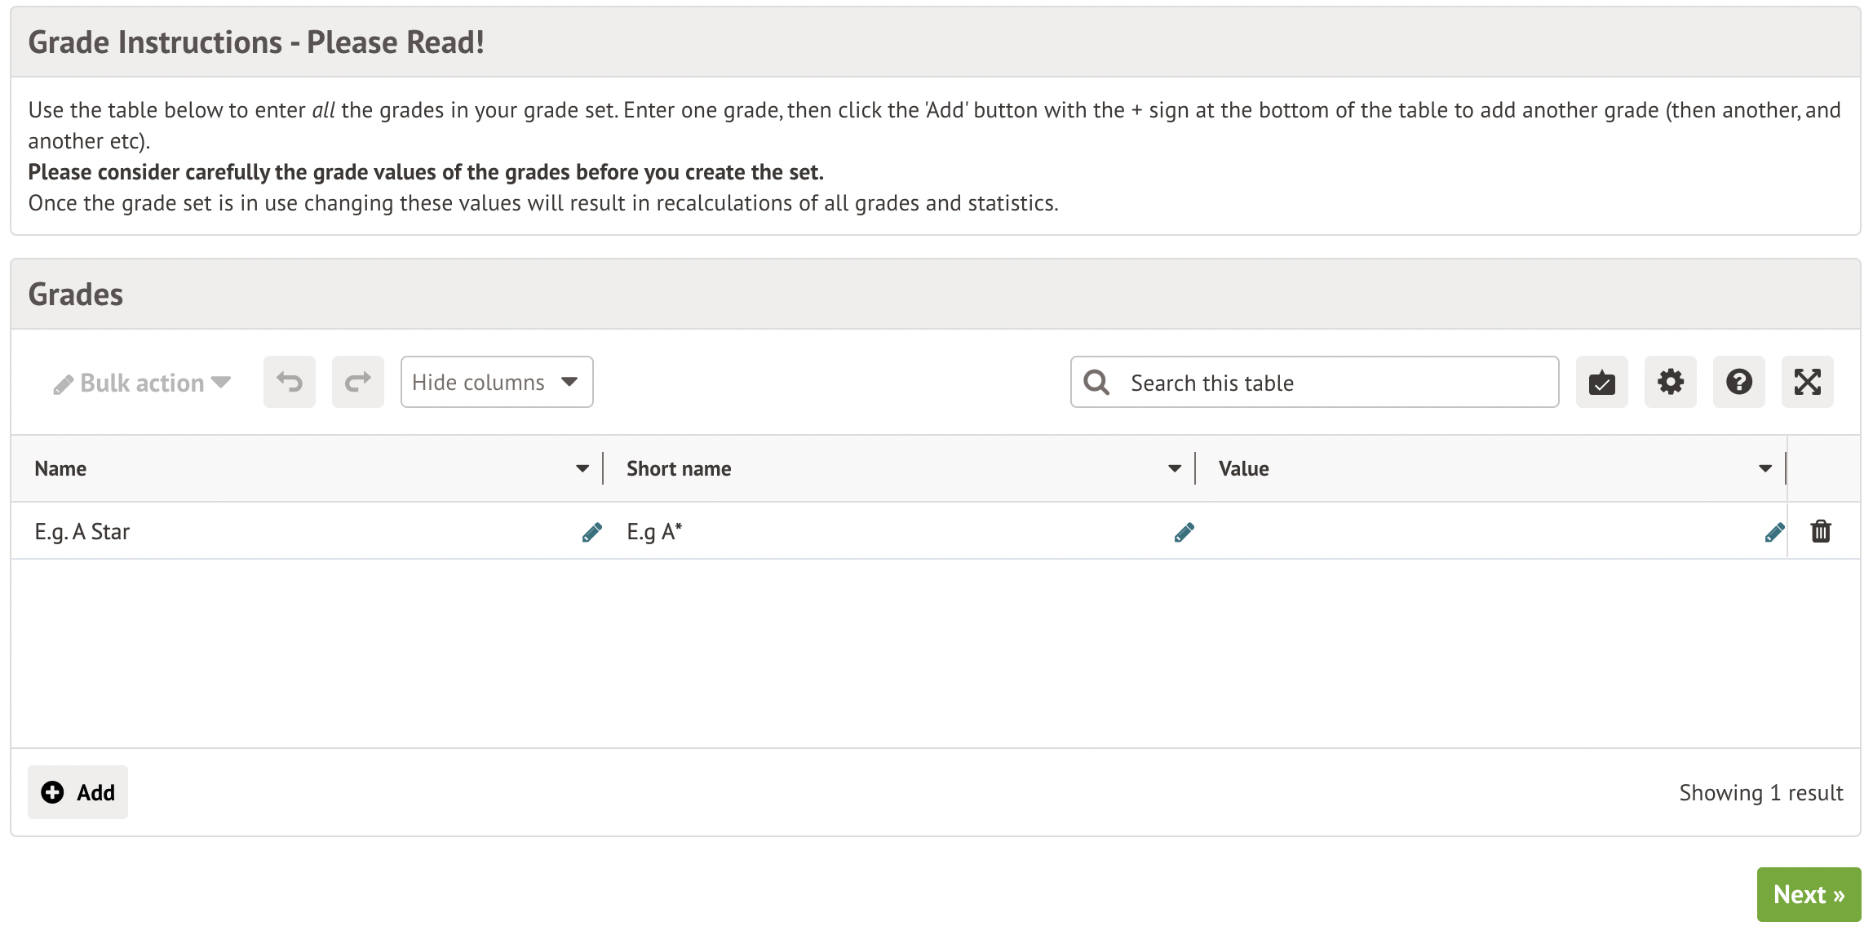Open the help question mark icon
The width and height of the screenshot is (1873, 935).
point(1738,382)
